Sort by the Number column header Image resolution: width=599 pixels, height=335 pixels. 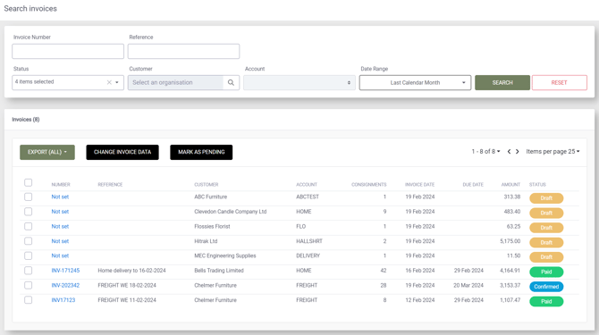(x=61, y=185)
